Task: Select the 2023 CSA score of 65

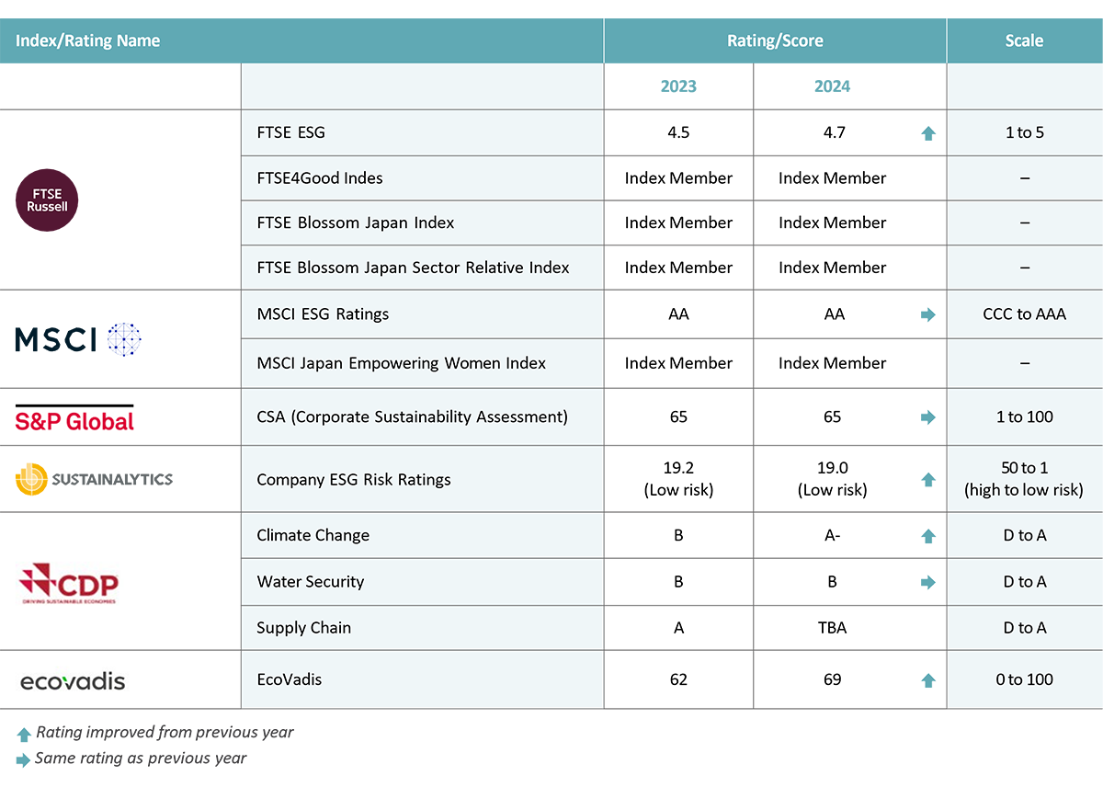Action: click(678, 416)
